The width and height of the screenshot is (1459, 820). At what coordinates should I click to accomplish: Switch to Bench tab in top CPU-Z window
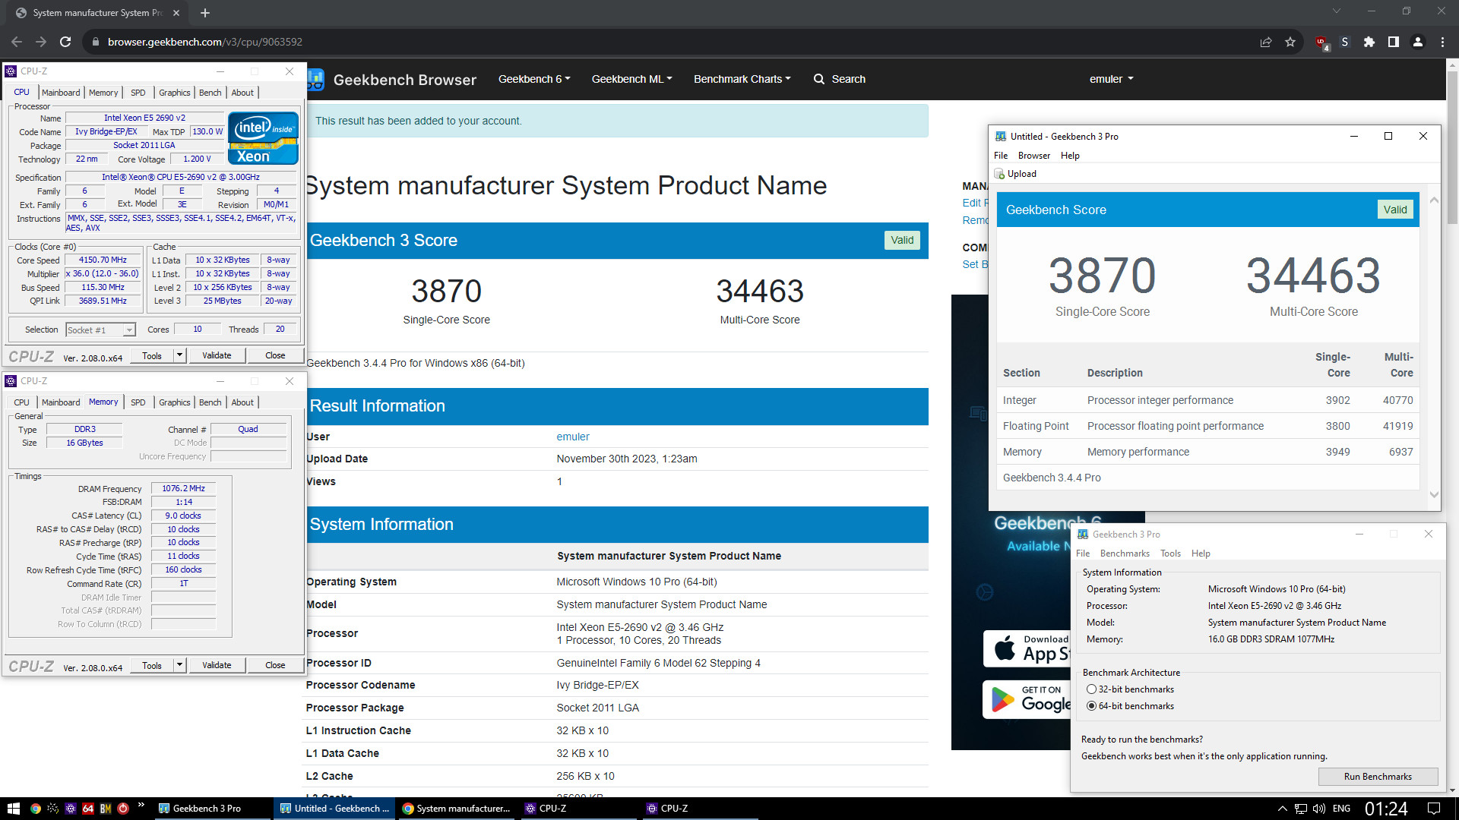tap(210, 93)
